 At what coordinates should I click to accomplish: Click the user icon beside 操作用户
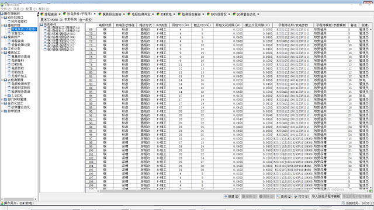(x=2, y=203)
